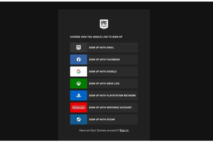213x142 pixels.
Task: Click the PlayStation logo icon
Action: (78, 96)
